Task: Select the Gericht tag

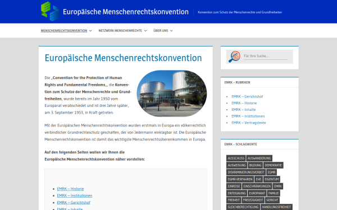Action: click(x=272, y=200)
